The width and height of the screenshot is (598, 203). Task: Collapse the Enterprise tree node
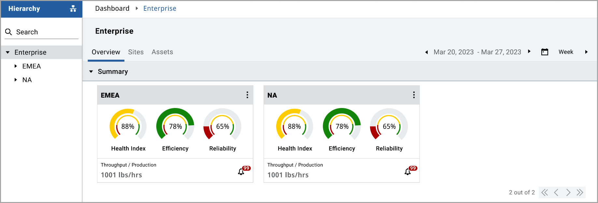pos(8,52)
